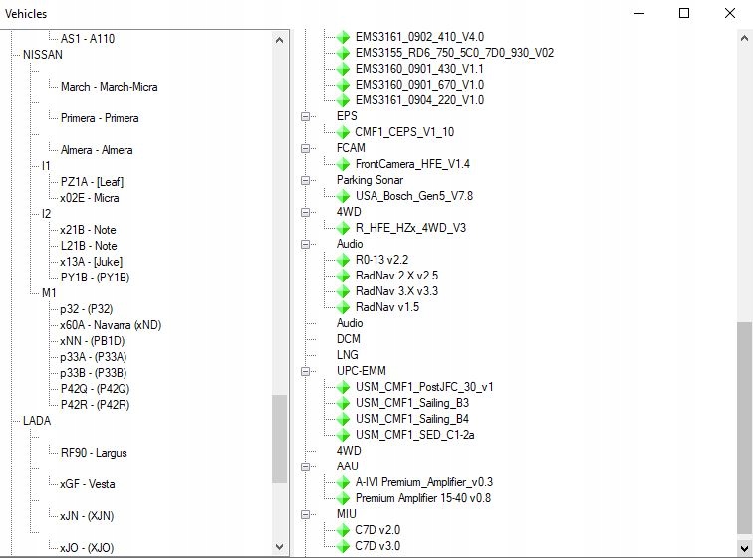Click the right panel scrollbar thumb

(x=744, y=428)
